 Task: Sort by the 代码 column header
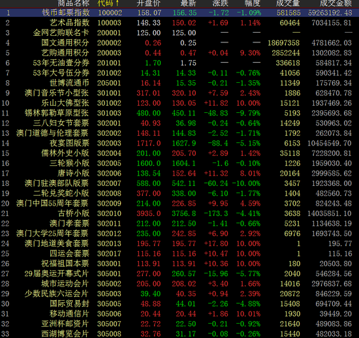pos(108,3)
